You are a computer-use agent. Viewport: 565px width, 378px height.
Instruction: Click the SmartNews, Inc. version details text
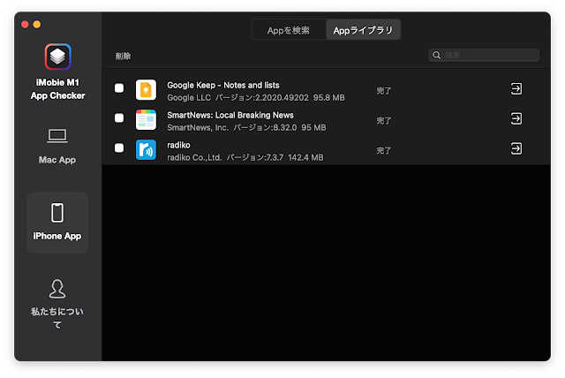(x=246, y=127)
